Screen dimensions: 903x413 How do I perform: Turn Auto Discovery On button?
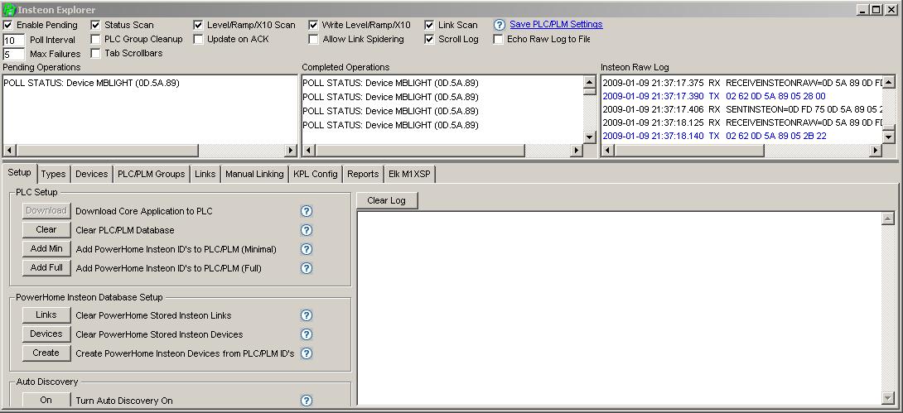coord(46,400)
